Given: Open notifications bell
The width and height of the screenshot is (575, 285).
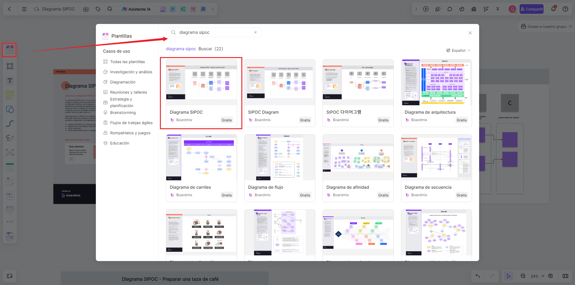Looking at the screenshot, I should click(x=553, y=9).
